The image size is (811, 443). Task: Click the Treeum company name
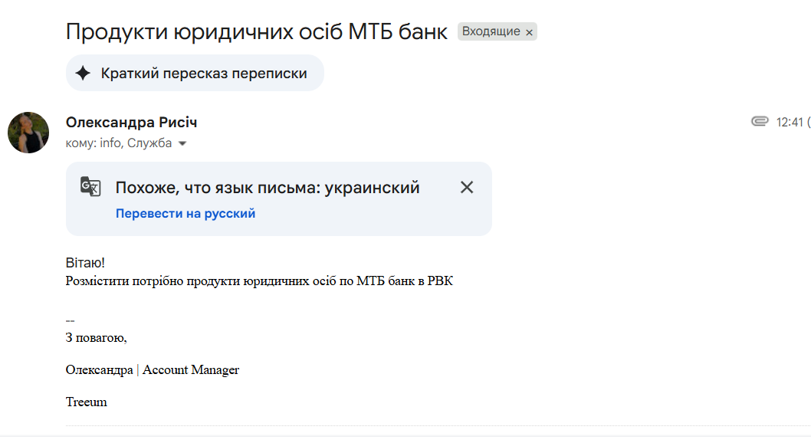tap(87, 402)
